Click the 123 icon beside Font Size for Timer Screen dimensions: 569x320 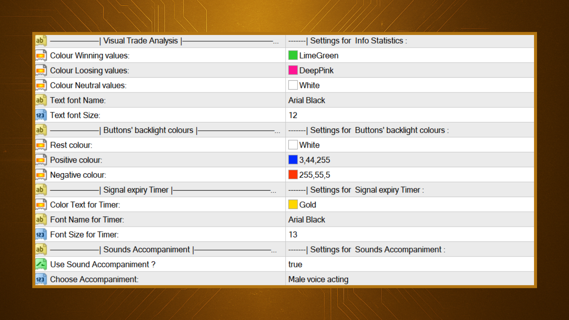(x=41, y=235)
